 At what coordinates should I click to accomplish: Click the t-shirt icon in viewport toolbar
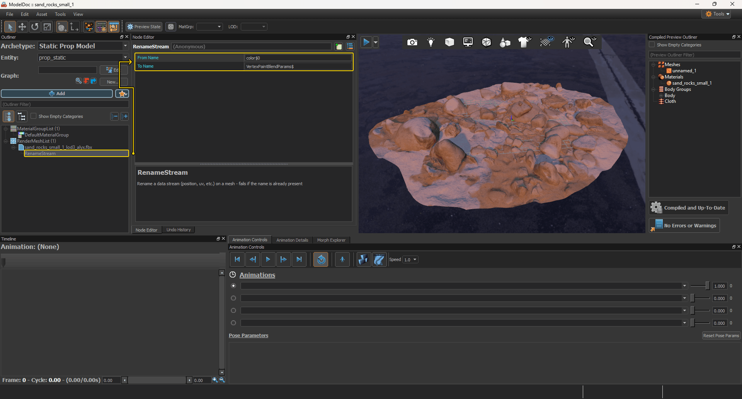pos(524,42)
